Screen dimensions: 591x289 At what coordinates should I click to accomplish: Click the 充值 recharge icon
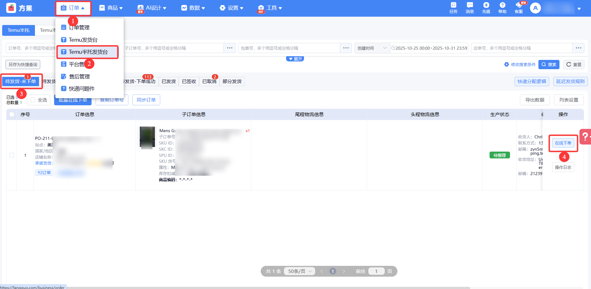(486, 8)
